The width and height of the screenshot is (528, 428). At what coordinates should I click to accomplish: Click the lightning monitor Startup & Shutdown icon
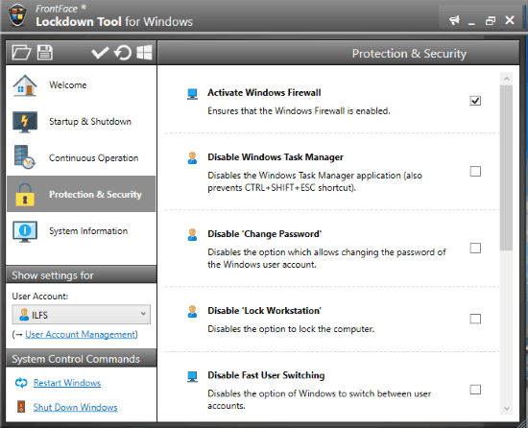25,122
